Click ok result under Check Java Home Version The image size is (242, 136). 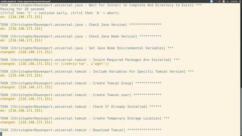(21, 40)
